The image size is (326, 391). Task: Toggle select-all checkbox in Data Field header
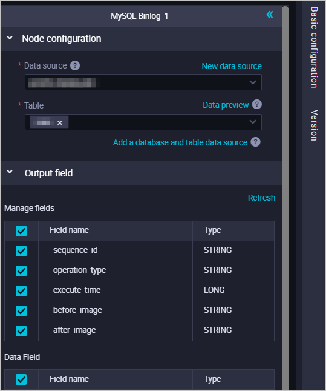pos(21,379)
